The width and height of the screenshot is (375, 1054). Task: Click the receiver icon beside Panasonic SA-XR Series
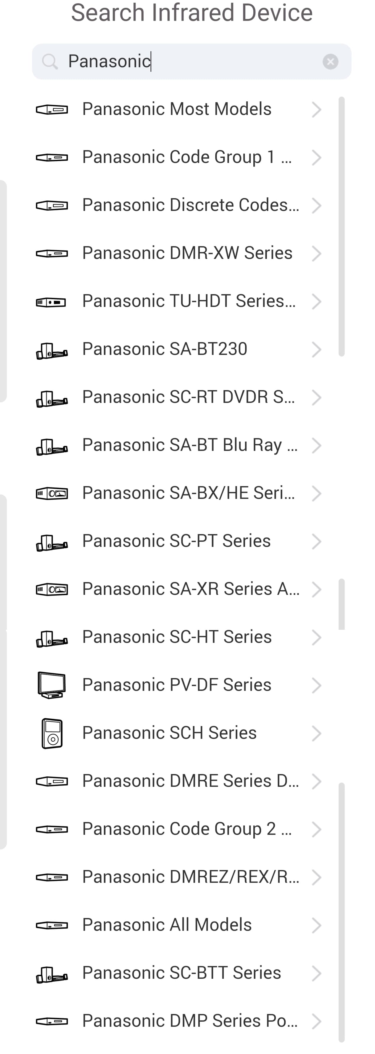click(52, 590)
